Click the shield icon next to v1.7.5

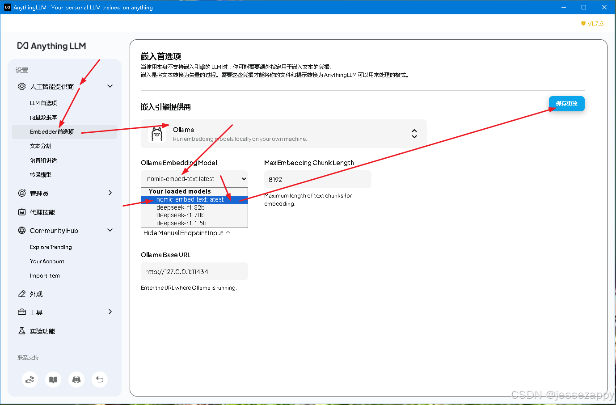coord(583,24)
